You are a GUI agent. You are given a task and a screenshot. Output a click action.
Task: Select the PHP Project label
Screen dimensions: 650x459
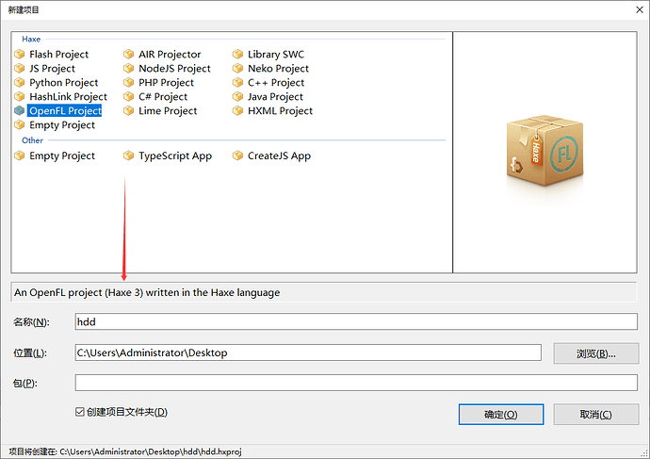click(166, 83)
